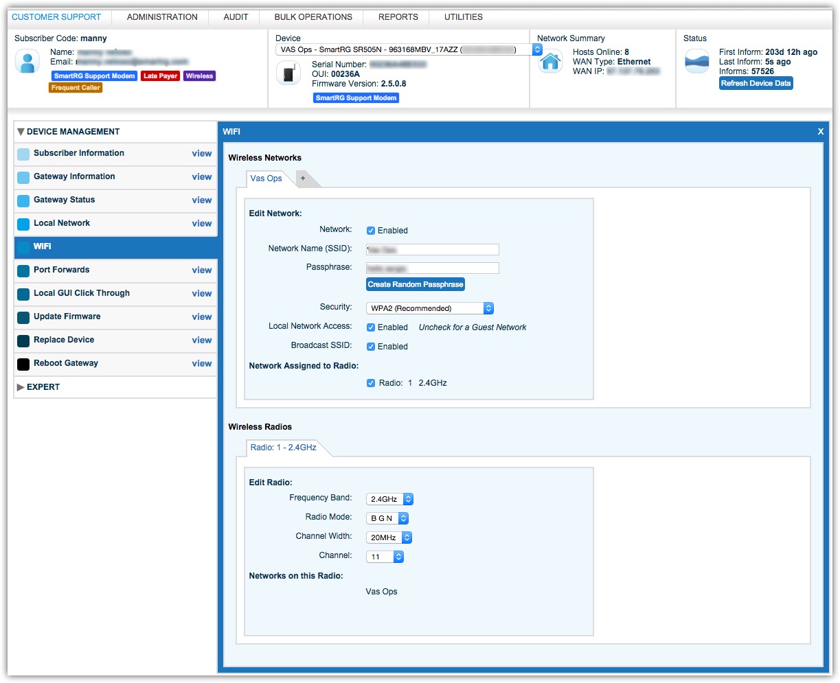Click the modem device icon
The image size is (840, 683).
point(288,73)
